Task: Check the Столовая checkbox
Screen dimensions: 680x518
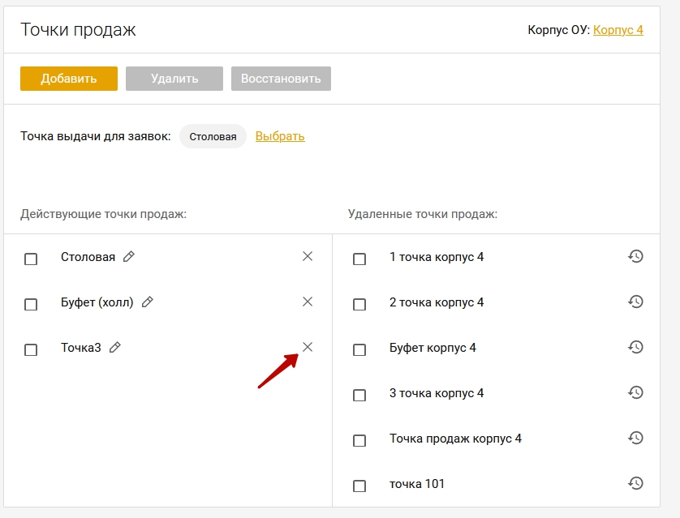Action: pyautogui.click(x=31, y=259)
